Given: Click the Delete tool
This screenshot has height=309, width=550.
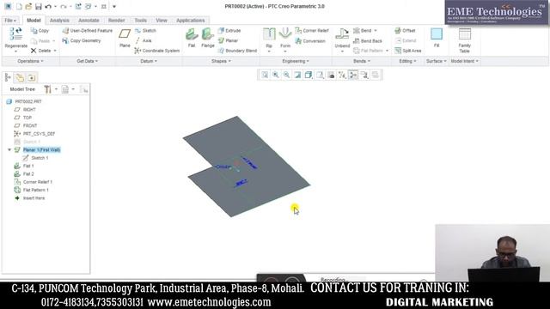Looking at the screenshot, I should (40, 51).
